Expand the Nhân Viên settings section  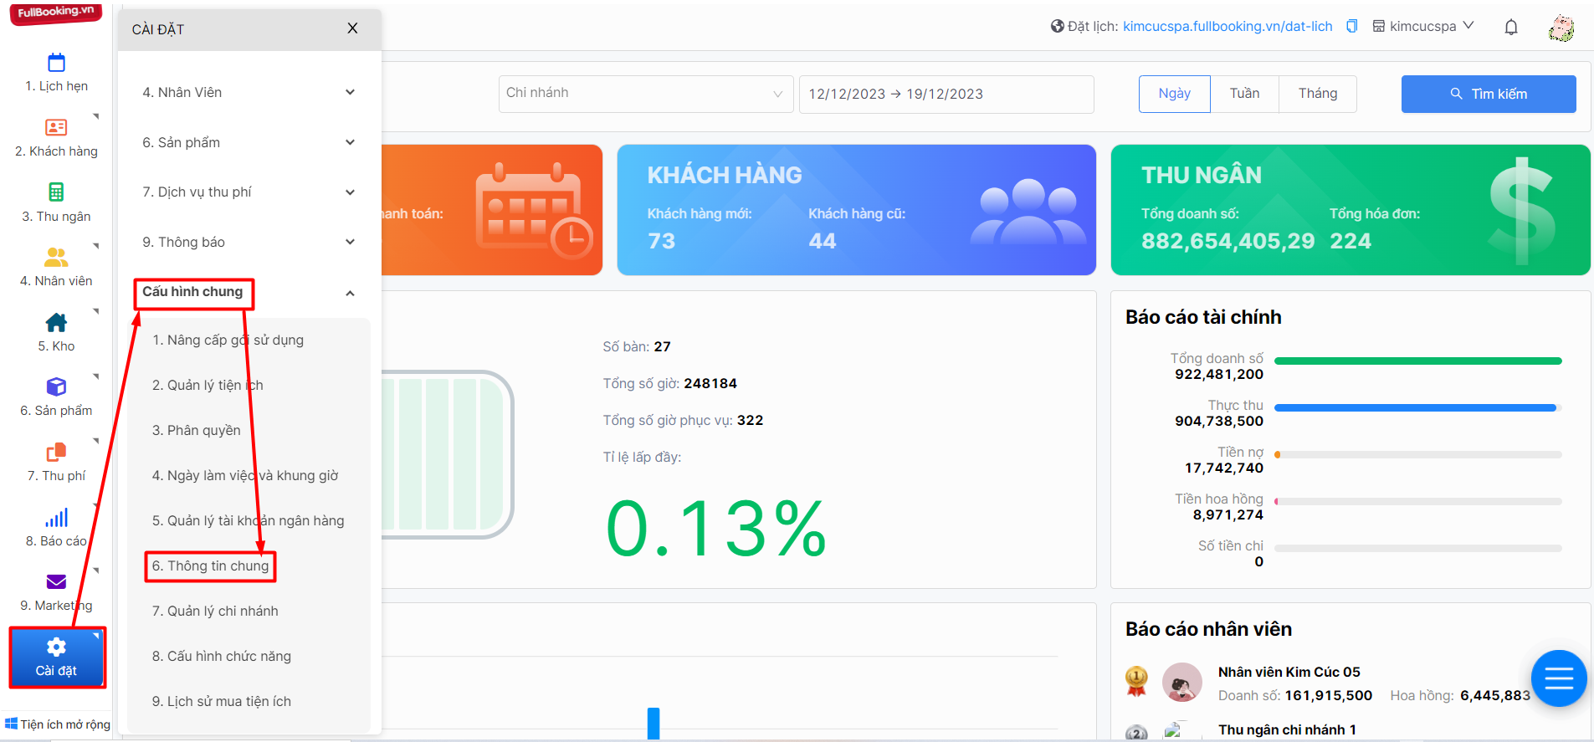(x=249, y=92)
